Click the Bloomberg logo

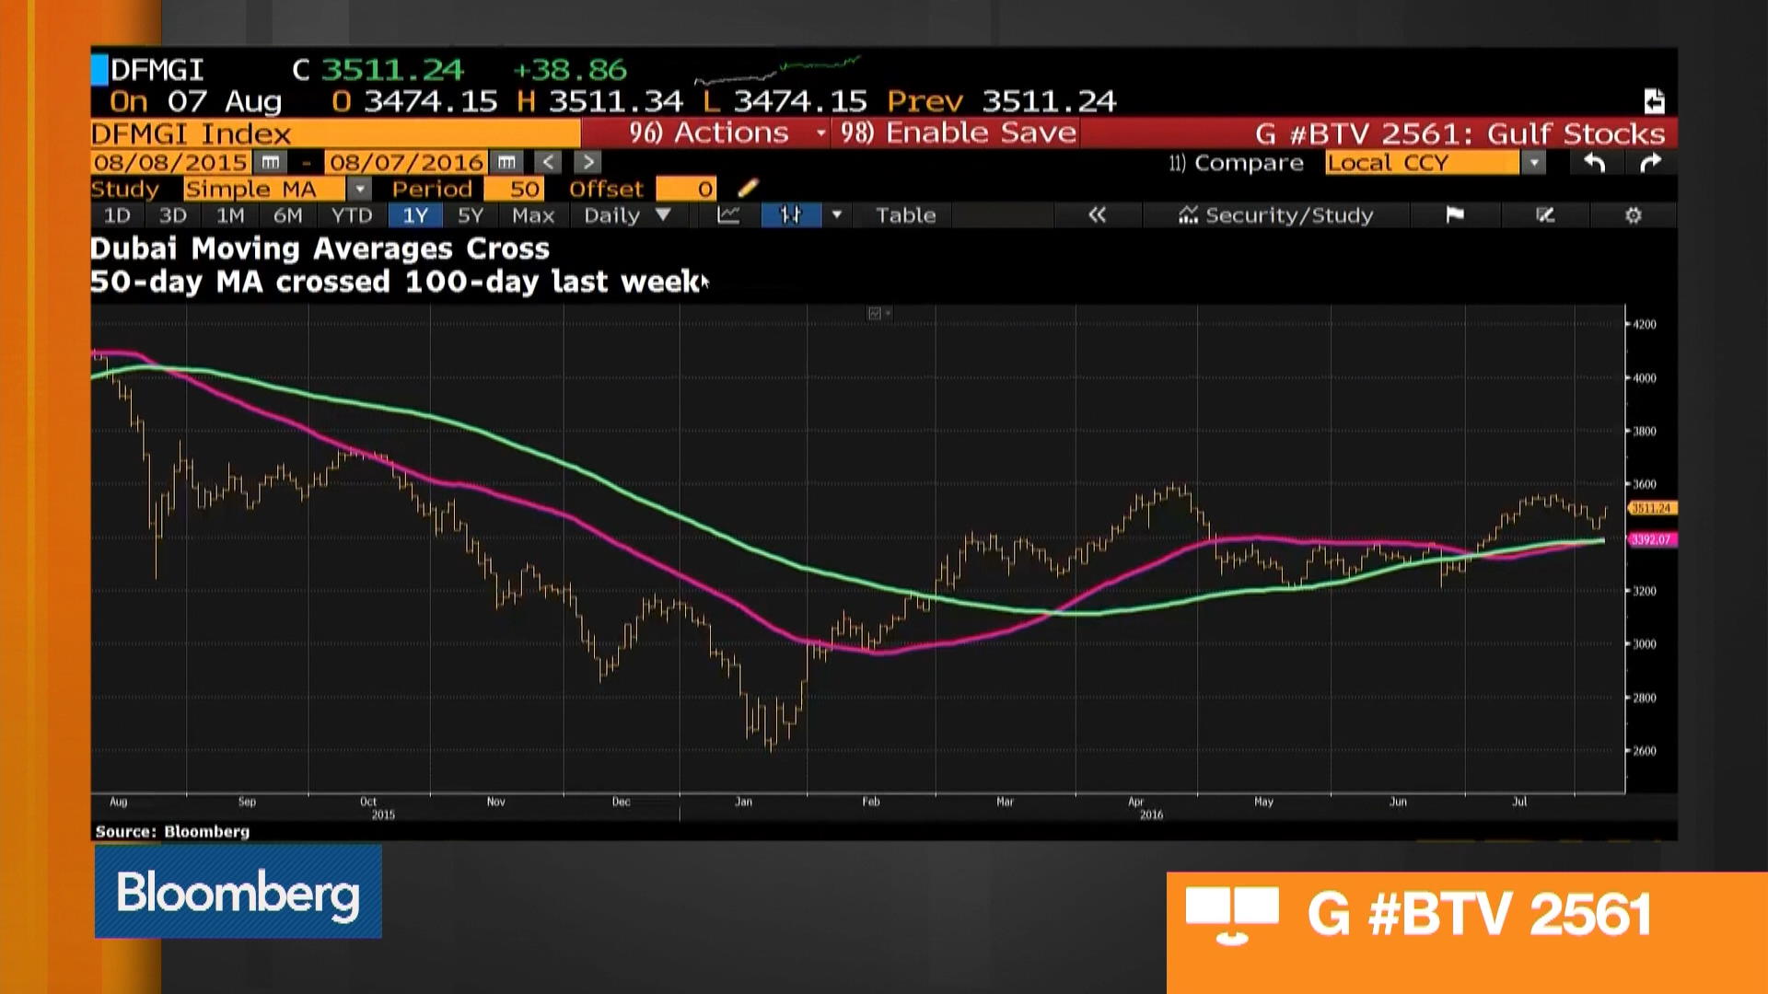tap(238, 892)
